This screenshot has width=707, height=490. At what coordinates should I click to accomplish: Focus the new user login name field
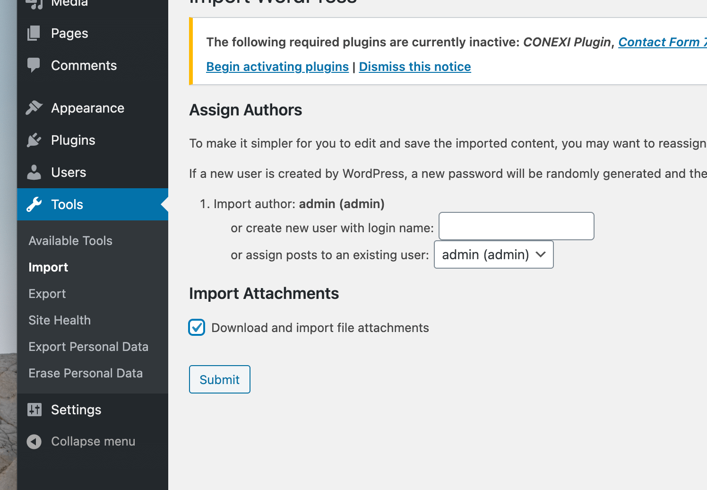coord(516,226)
